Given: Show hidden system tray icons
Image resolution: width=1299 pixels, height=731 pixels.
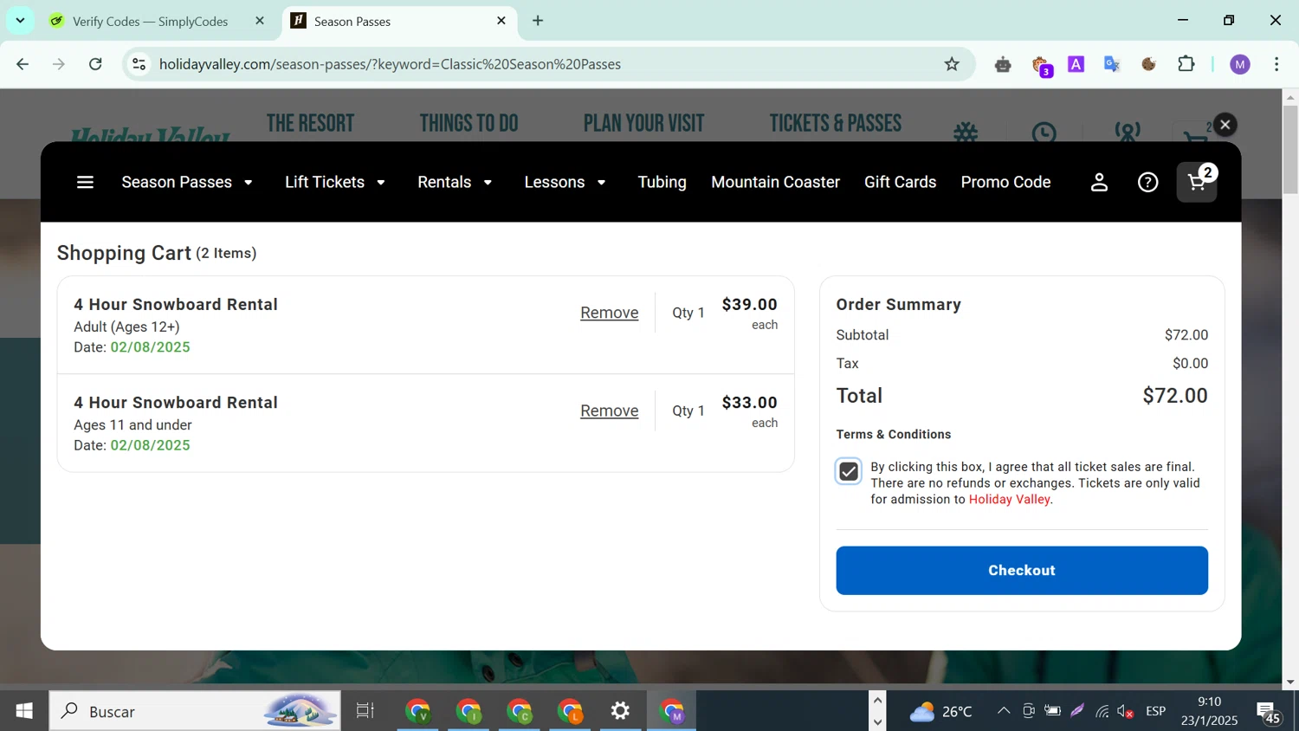Looking at the screenshot, I should coord(1003,711).
